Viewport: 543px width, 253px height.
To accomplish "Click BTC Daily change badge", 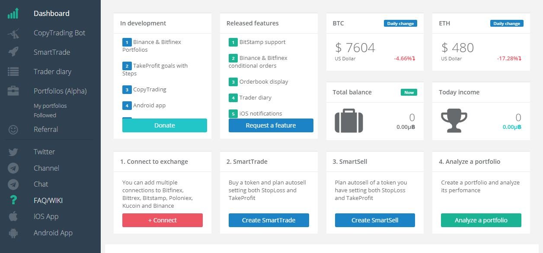I will tap(400, 24).
